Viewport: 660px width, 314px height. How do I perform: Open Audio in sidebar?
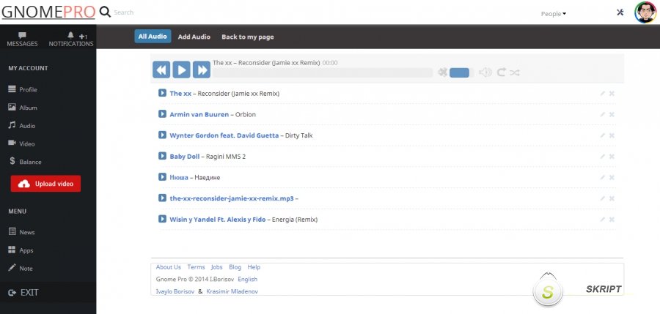point(22,126)
